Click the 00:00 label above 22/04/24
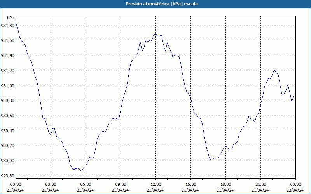Viewport: 311px width, 194px height. [295, 185]
